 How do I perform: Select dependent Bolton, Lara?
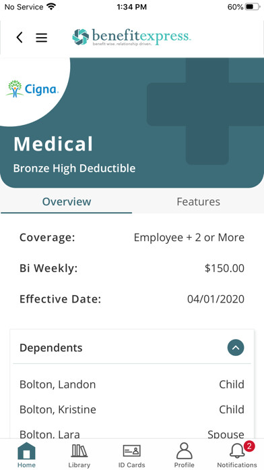[x=132, y=434]
